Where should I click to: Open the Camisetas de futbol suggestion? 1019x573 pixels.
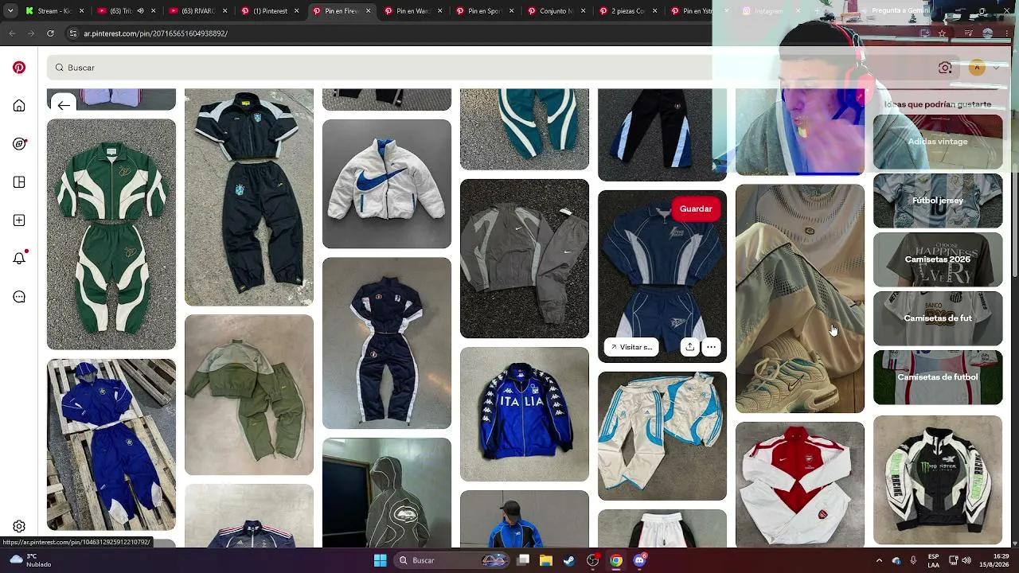[x=938, y=377]
